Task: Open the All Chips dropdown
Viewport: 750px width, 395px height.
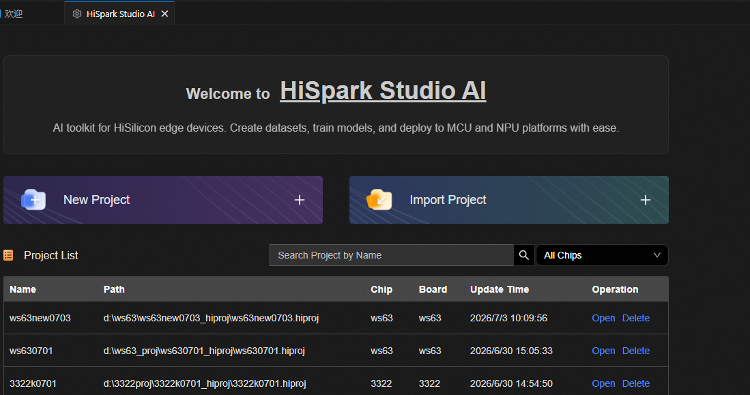Action: pyautogui.click(x=602, y=255)
